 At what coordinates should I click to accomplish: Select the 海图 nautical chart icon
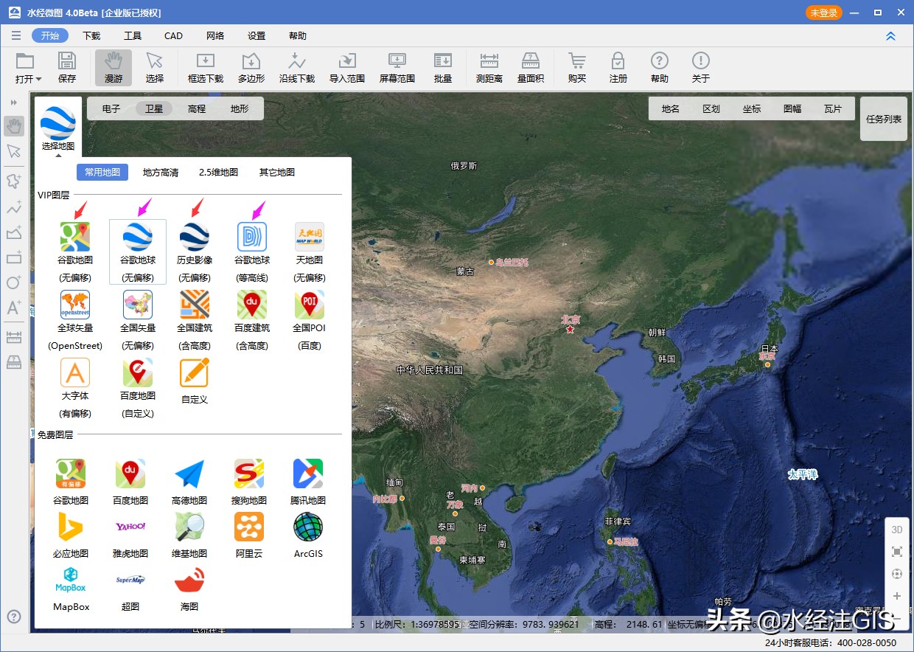[x=189, y=580]
